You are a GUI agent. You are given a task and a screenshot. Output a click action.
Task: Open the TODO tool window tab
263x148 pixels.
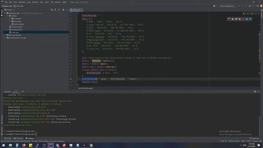click(x=8, y=139)
